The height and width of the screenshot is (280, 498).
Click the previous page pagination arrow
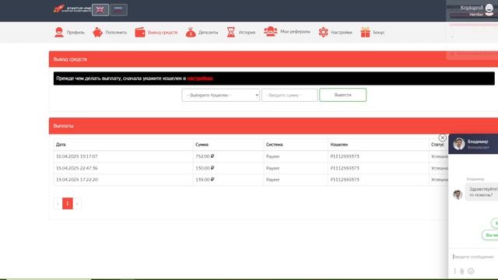click(x=58, y=204)
